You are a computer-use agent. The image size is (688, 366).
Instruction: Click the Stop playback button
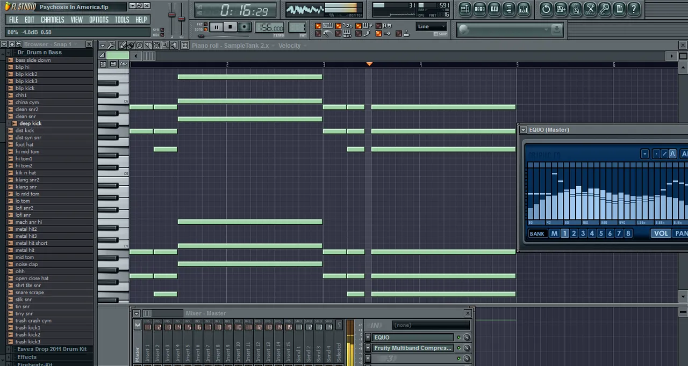click(230, 27)
